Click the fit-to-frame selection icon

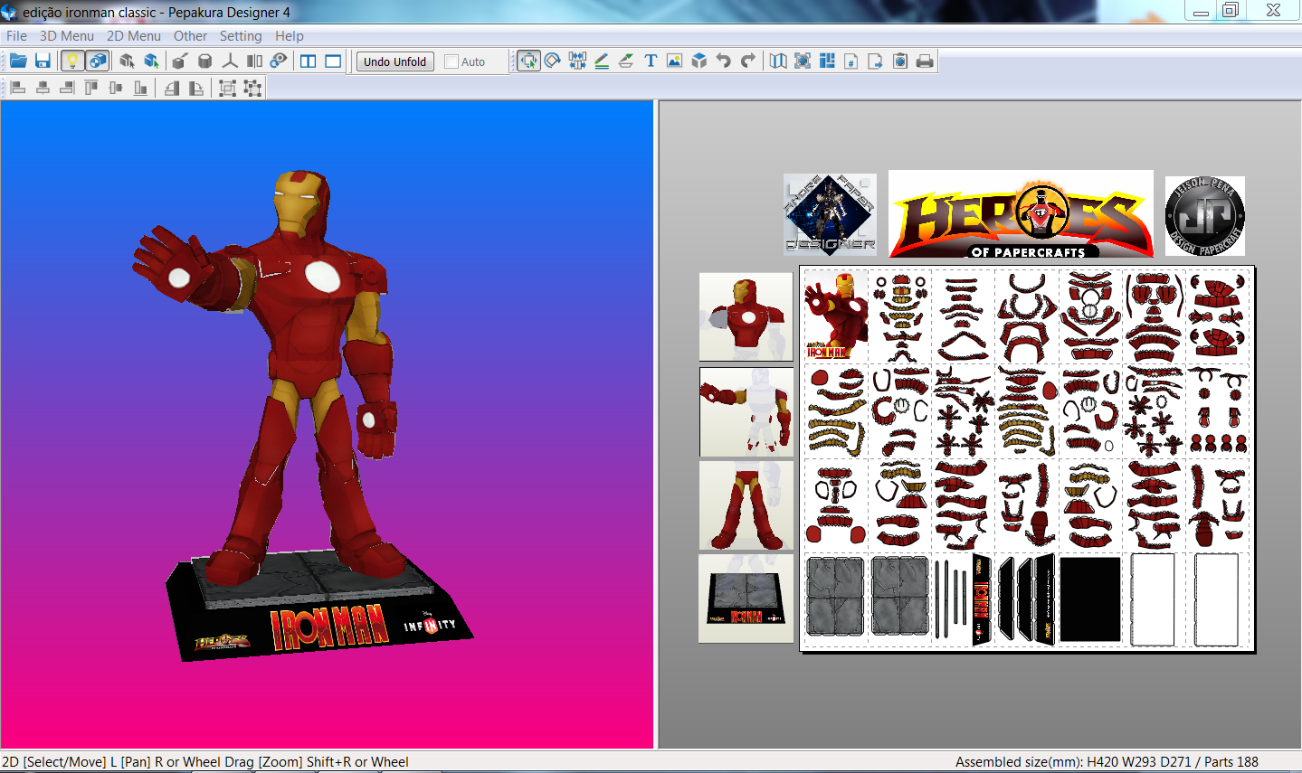tap(803, 61)
